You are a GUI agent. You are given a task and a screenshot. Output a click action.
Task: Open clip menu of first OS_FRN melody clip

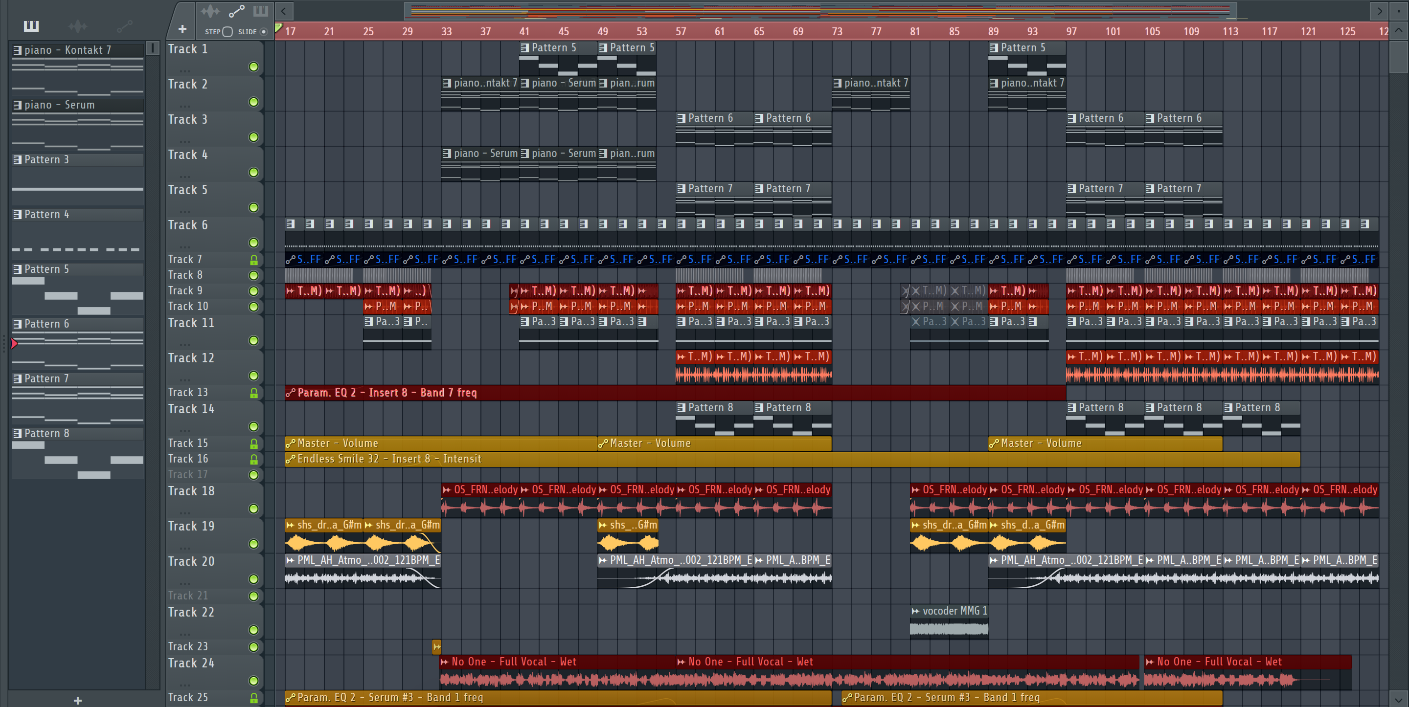447,490
